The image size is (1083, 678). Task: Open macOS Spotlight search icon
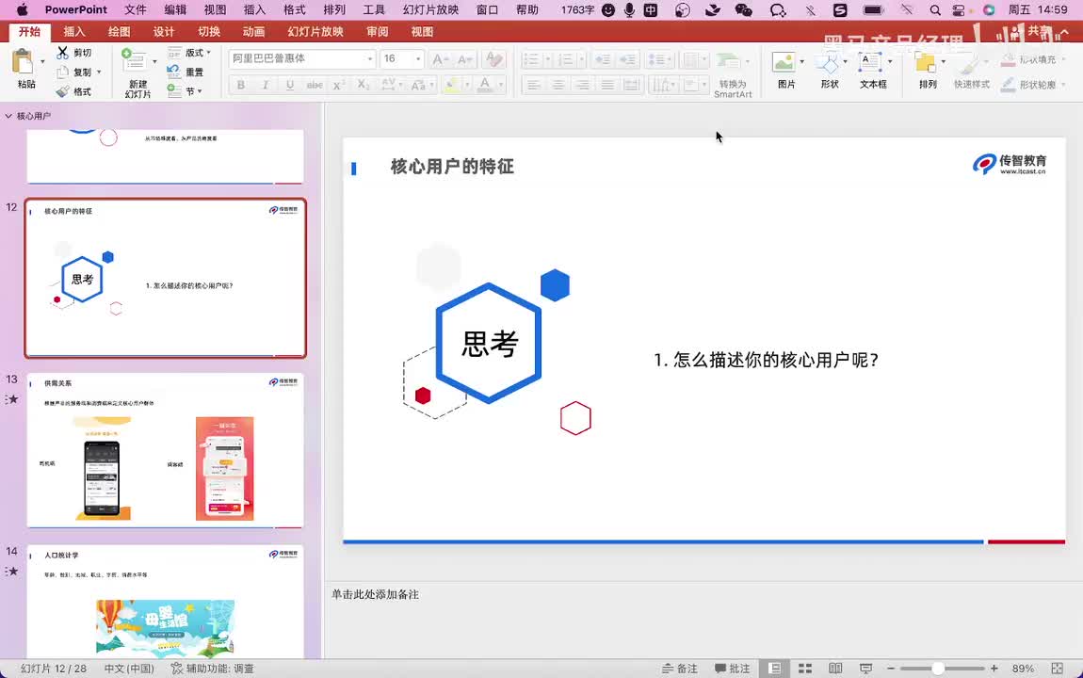pos(934,9)
